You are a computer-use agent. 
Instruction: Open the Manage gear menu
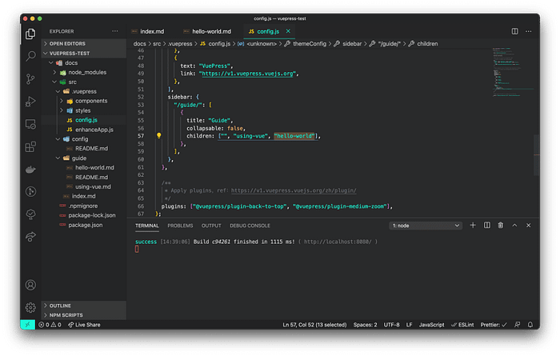tap(30, 307)
